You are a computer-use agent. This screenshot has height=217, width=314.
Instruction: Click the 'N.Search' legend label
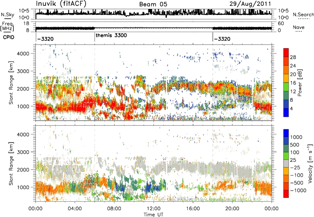[303, 14]
